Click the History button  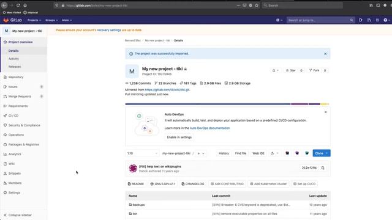[x=224, y=153]
